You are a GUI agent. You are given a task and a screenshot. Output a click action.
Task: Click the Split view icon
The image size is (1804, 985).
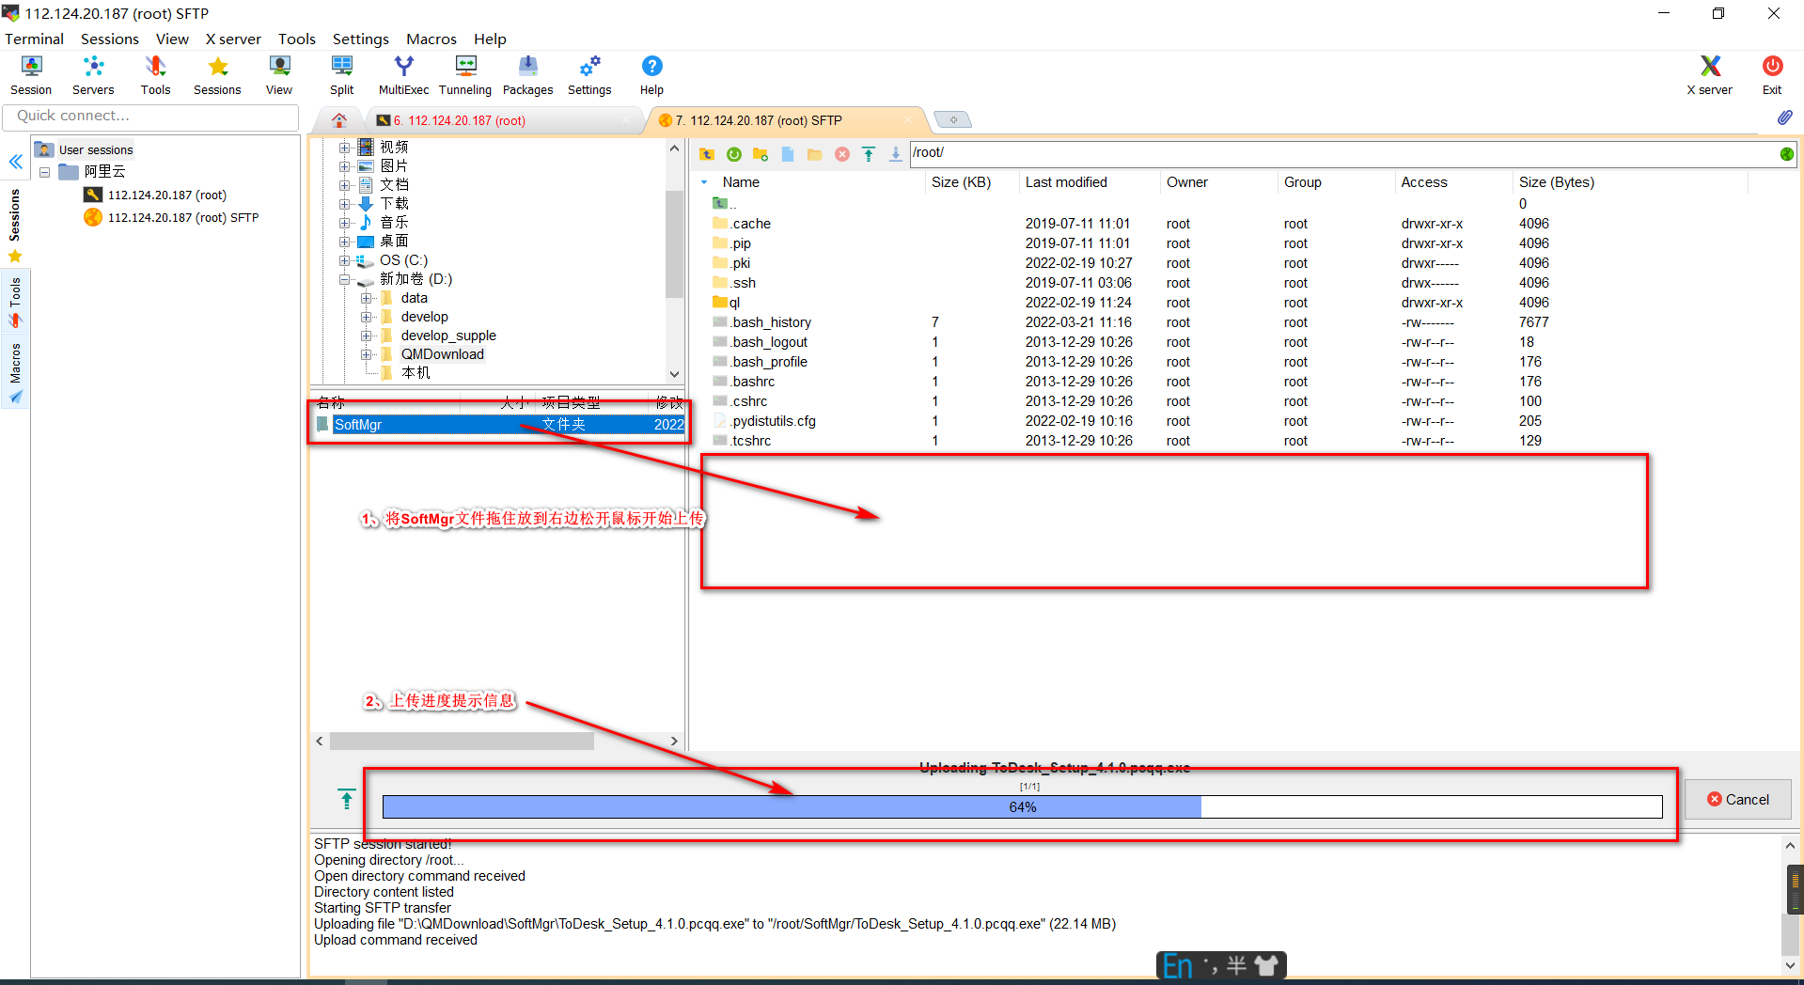(x=341, y=74)
